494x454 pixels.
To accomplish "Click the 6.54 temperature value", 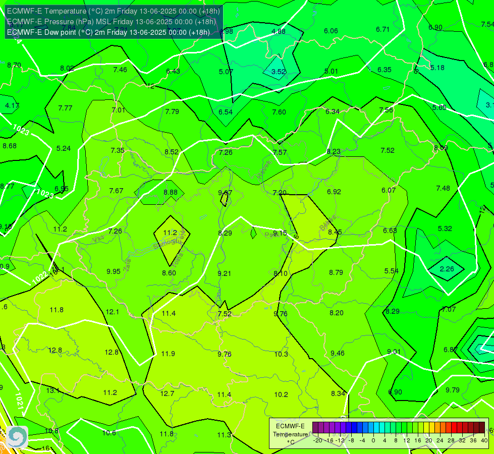I will tap(226, 112).
